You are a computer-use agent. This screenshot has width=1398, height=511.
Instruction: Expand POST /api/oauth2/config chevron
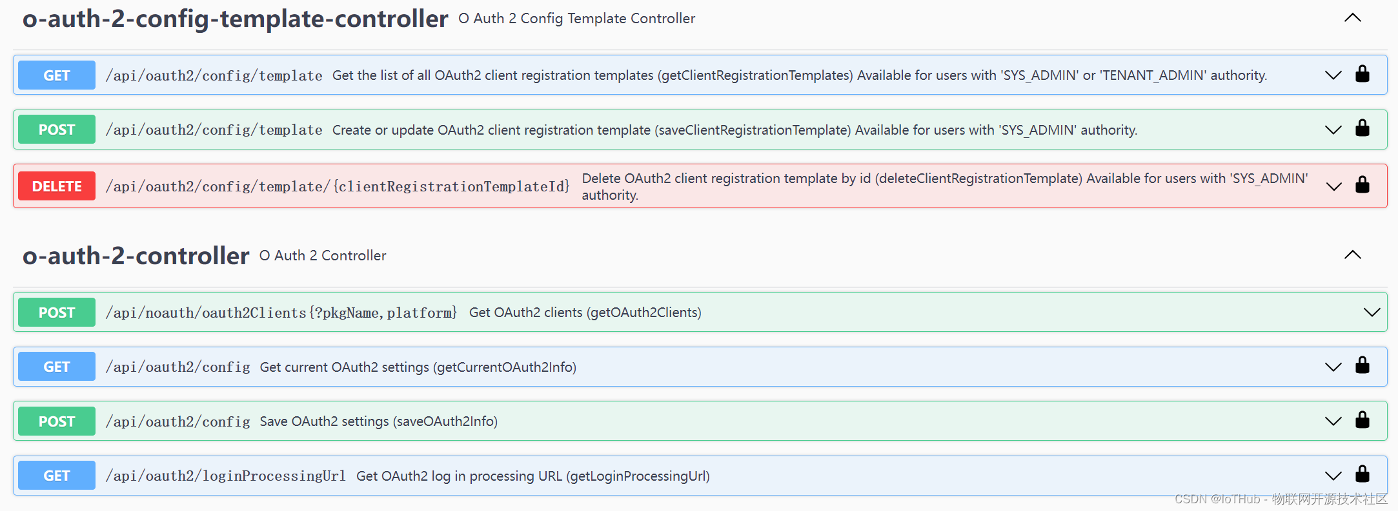pos(1333,421)
